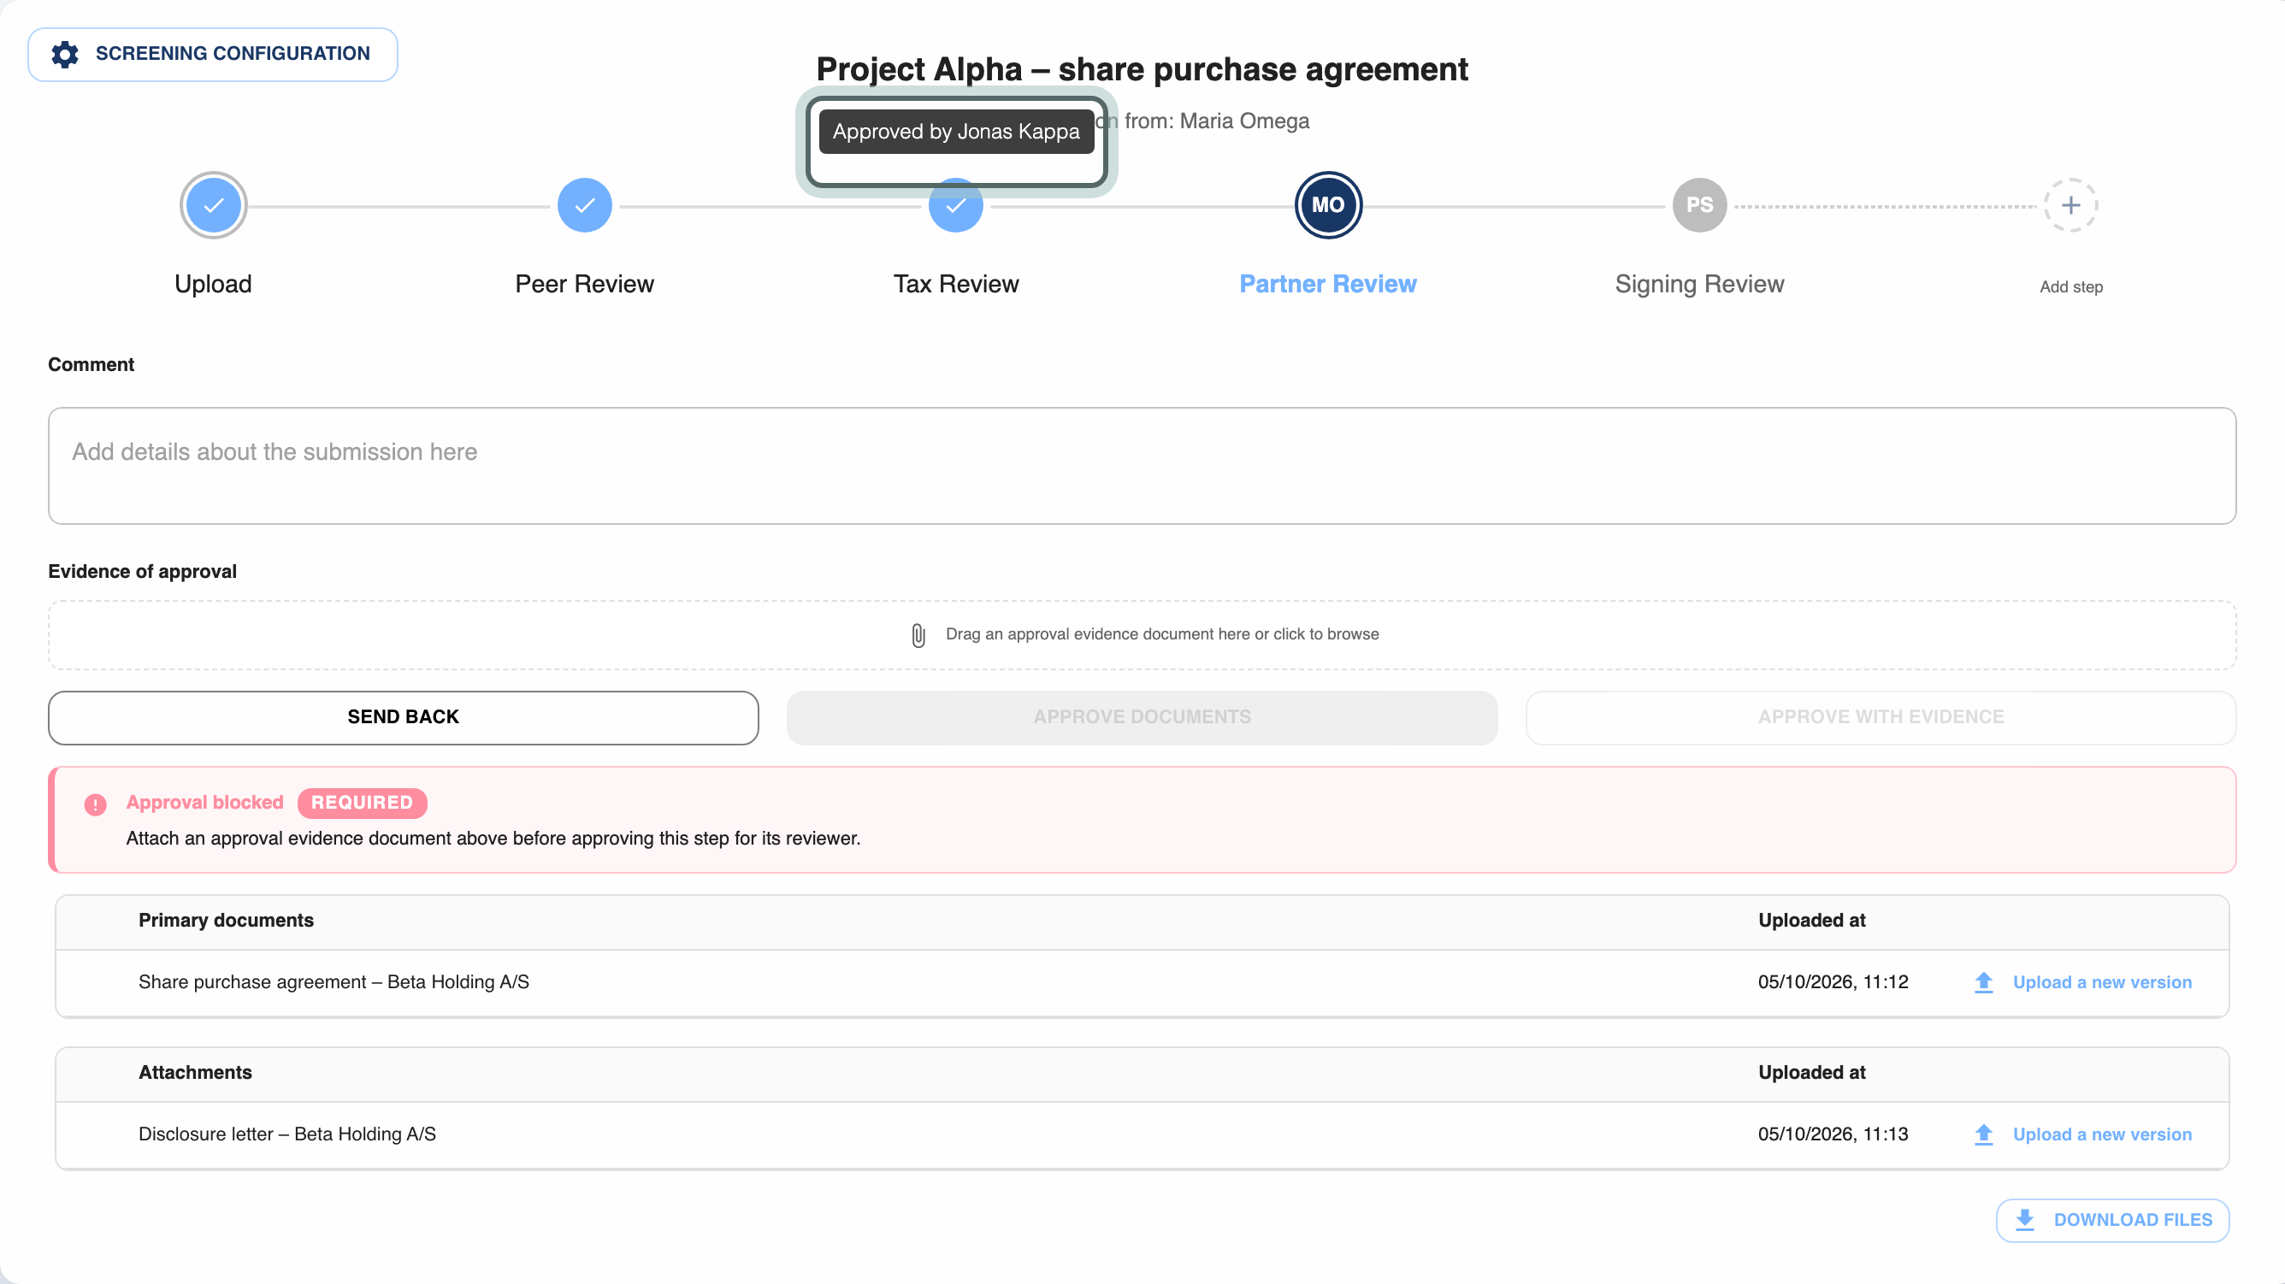Click the Add step label
2285x1284 pixels.
click(x=2071, y=286)
